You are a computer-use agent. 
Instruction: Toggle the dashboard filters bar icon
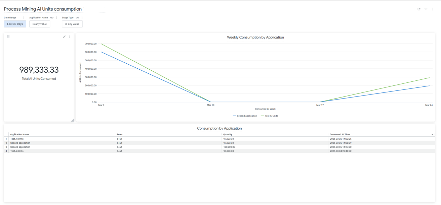[x=426, y=9]
